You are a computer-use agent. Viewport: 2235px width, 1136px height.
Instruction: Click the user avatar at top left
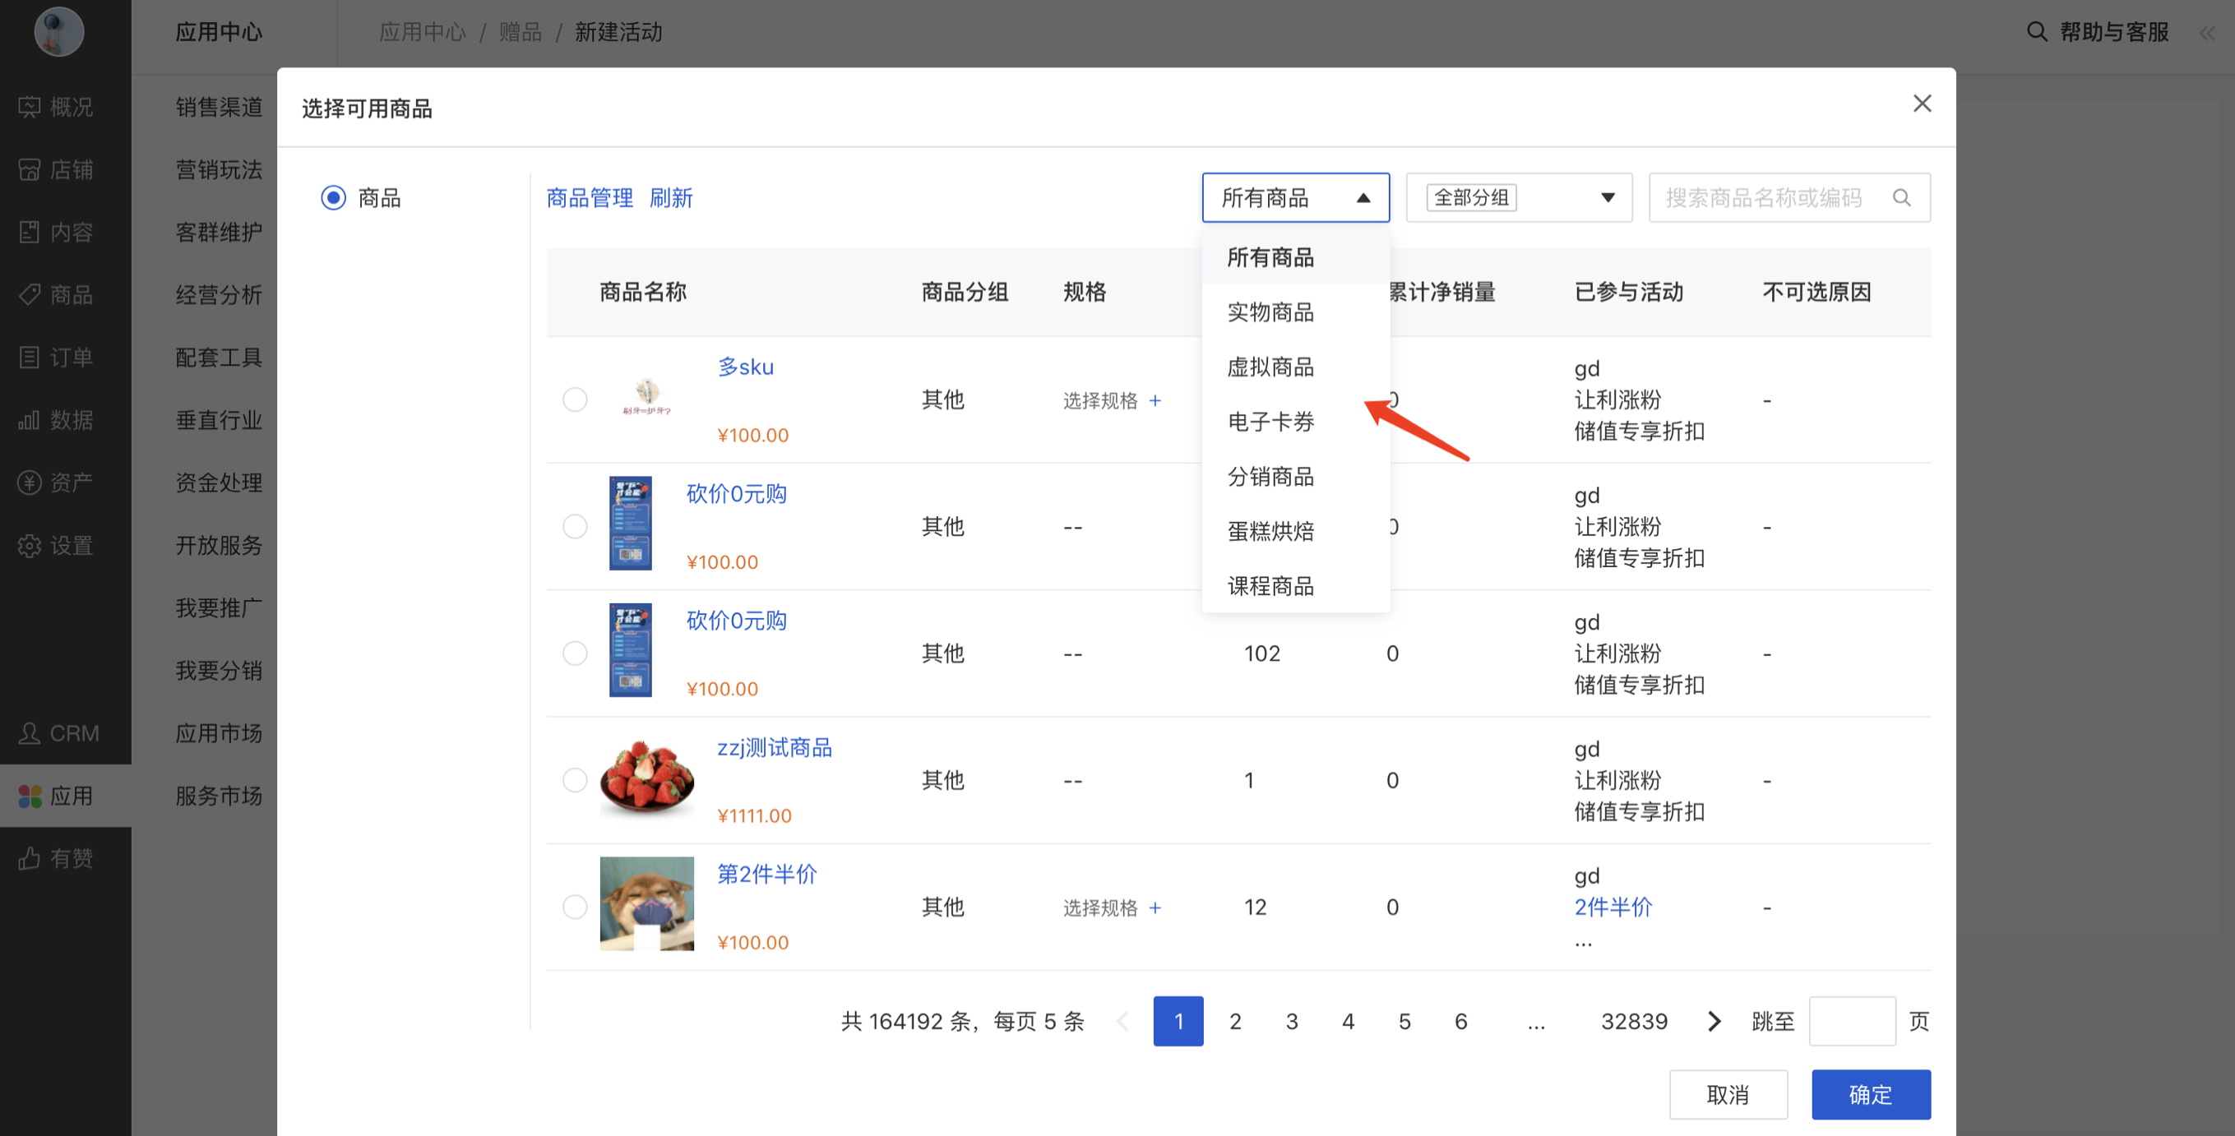click(59, 31)
